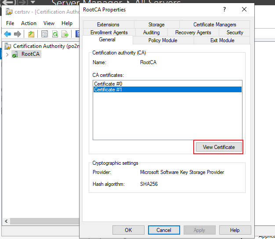The image size is (275, 239).
Task: Open the View menu
Action: pyautogui.click(x=49, y=23)
